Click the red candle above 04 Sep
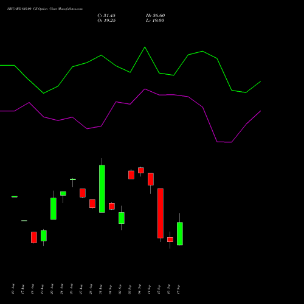The width and height of the screenshot is (304, 304). pyautogui.click(x=141, y=170)
